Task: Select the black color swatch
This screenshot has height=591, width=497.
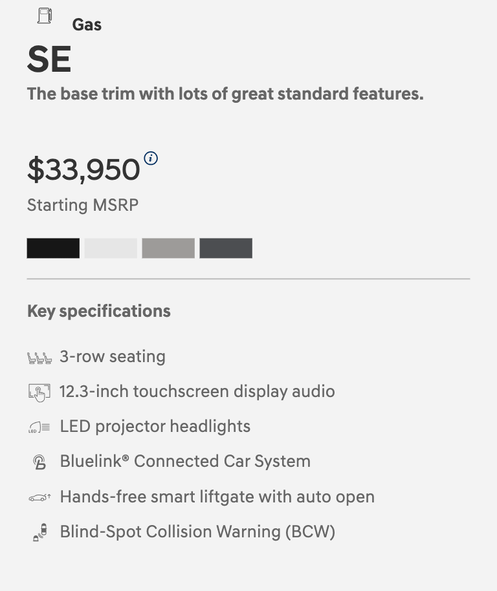Action: coord(53,248)
